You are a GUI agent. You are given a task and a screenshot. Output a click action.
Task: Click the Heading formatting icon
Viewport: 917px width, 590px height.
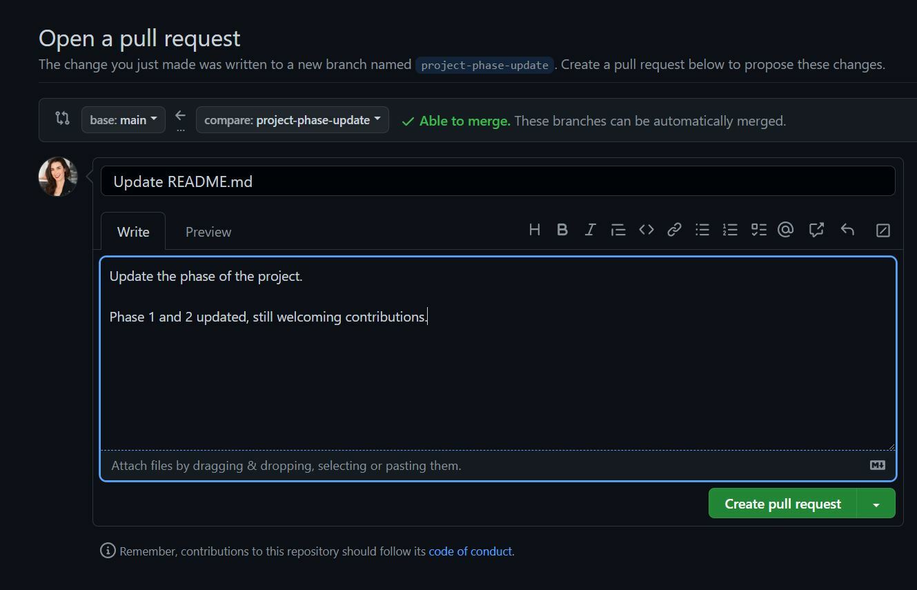point(534,230)
